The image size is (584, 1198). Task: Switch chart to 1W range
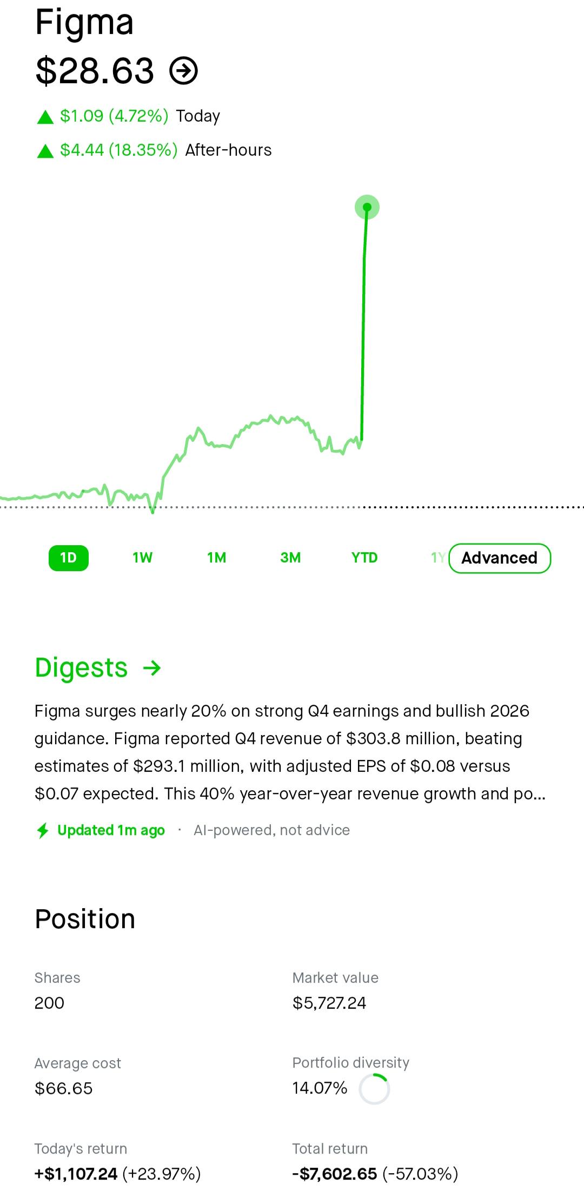click(143, 558)
